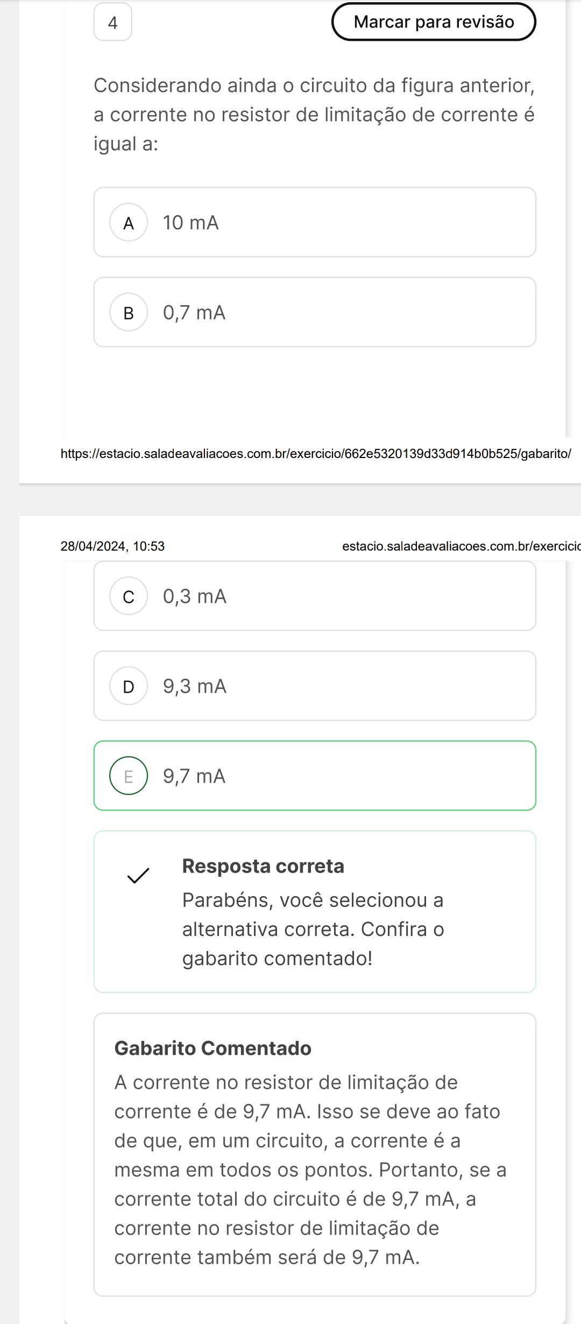Choose option E circle letter
Image resolution: width=581 pixels, height=1324 pixels.
coord(129,776)
